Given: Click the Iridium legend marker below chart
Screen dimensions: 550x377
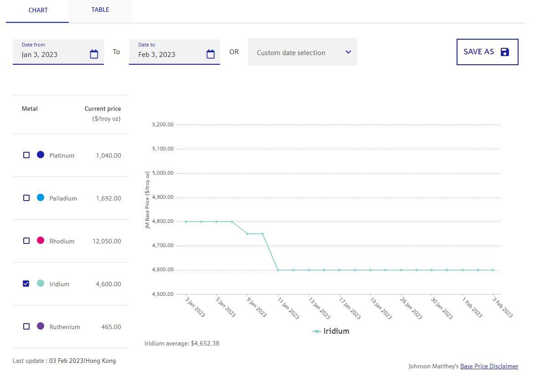Looking at the screenshot, I should click(x=317, y=331).
